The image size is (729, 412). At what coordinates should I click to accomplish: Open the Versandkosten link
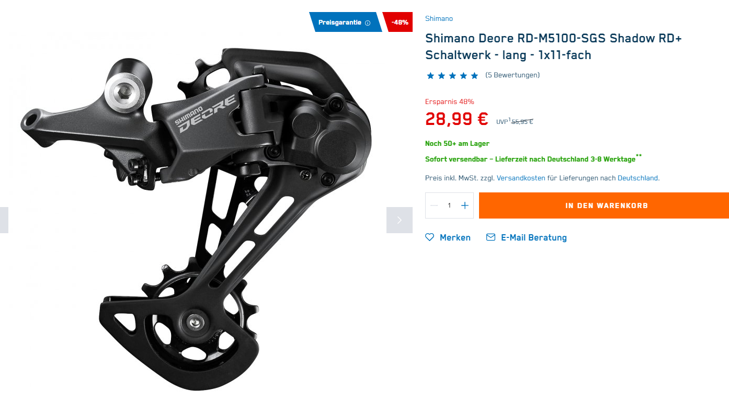[x=521, y=178]
